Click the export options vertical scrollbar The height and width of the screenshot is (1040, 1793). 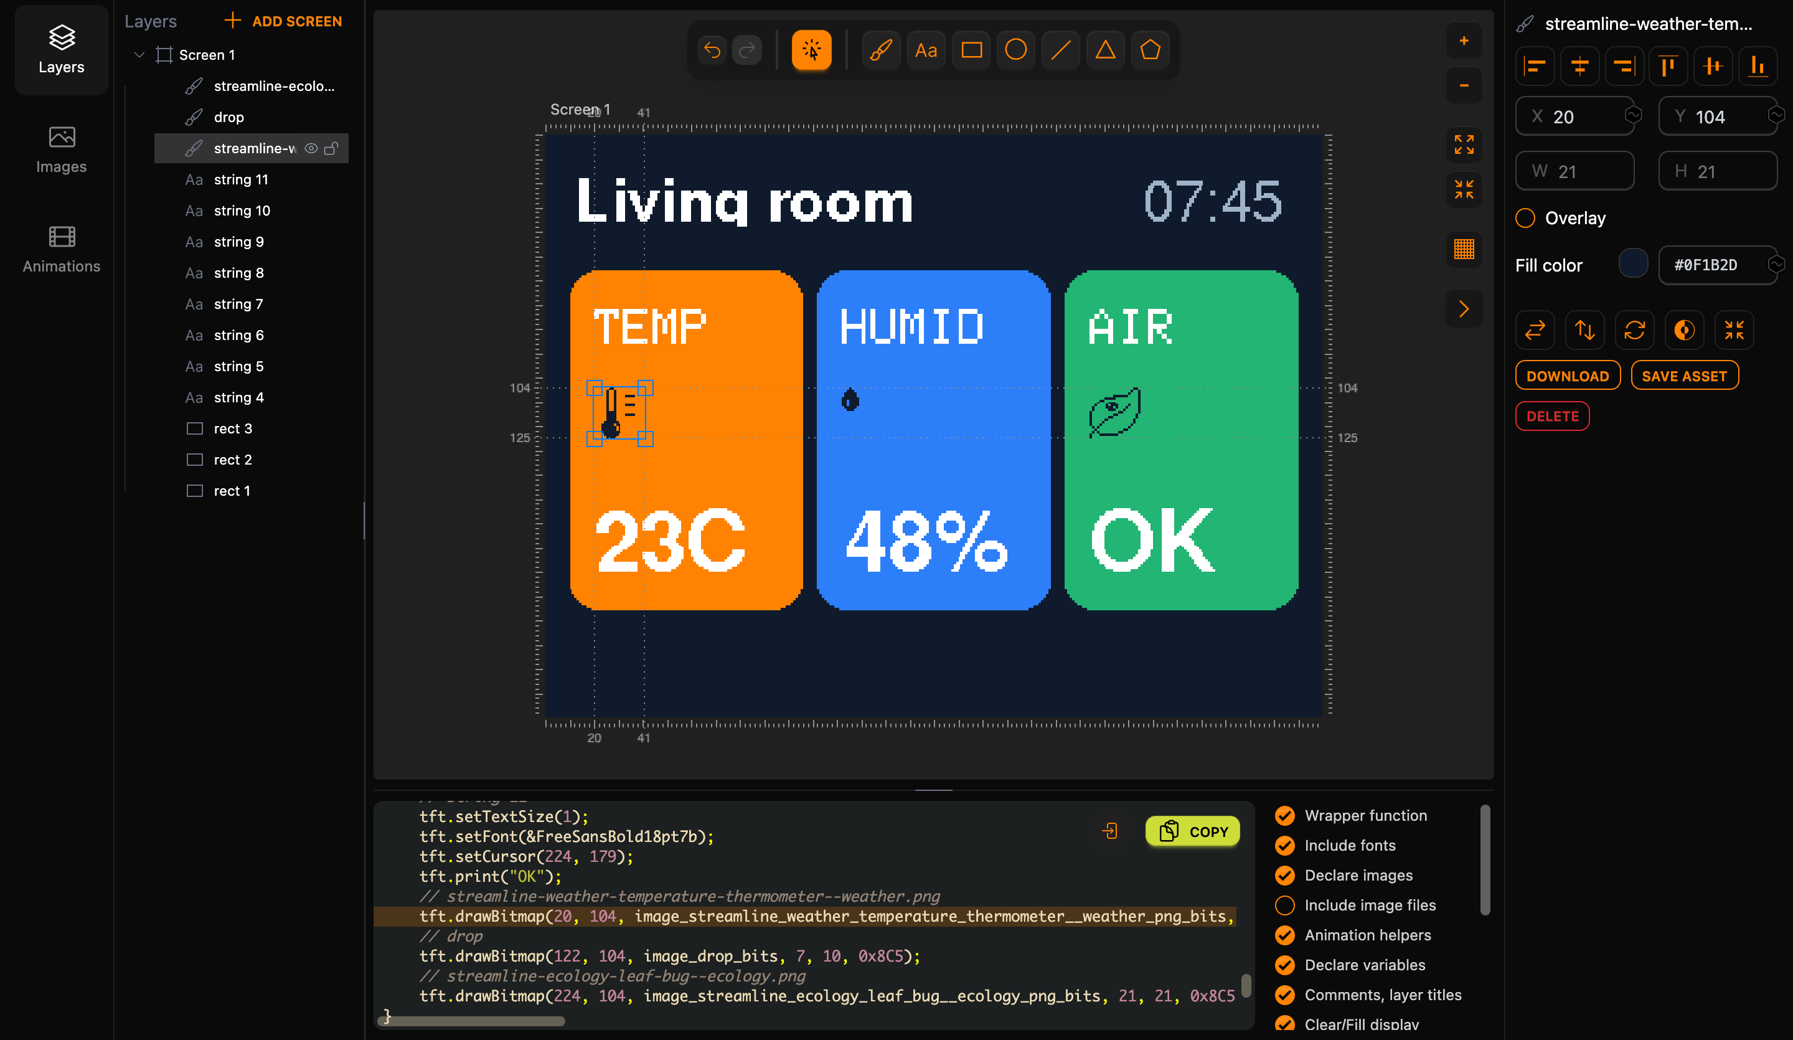pyautogui.click(x=1485, y=860)
